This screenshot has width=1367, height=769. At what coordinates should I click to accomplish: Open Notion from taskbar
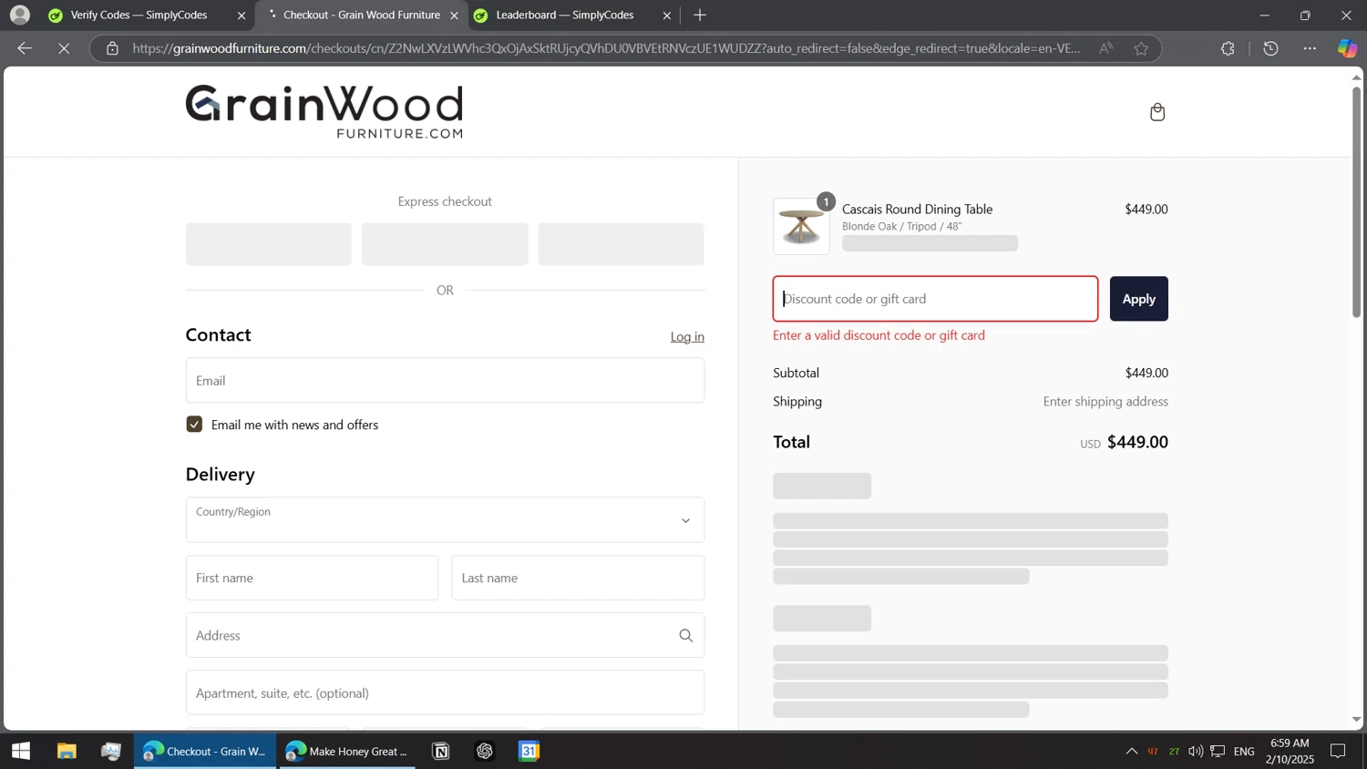441,751
